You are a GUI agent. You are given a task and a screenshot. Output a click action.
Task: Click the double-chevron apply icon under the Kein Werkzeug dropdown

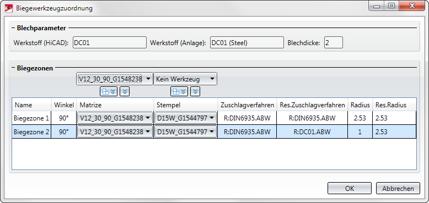pos(195,92)
